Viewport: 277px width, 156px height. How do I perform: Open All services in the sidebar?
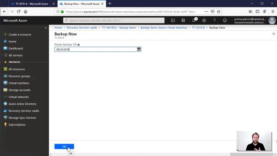pyautogui.click(x=13, y=55)
